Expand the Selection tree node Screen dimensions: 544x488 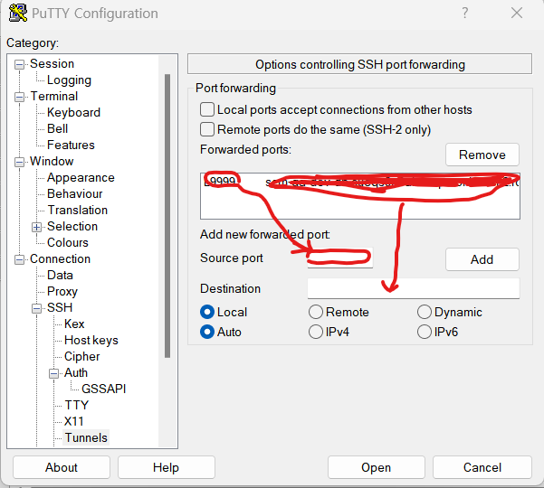pos(36,227)
